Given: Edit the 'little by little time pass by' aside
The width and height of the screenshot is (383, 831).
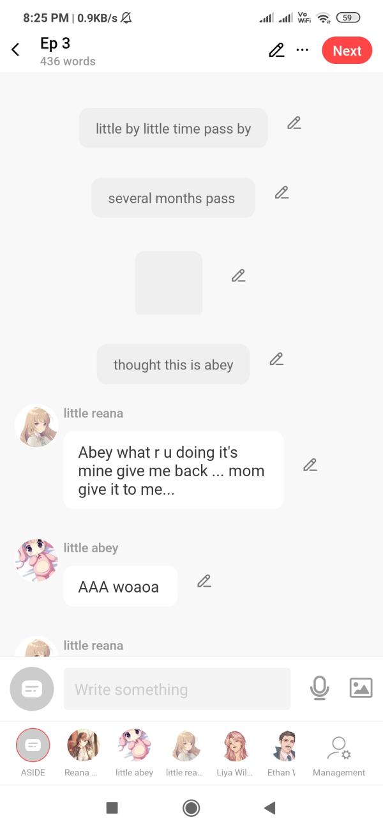Looking at the screenshot, I should coord(294,123).
